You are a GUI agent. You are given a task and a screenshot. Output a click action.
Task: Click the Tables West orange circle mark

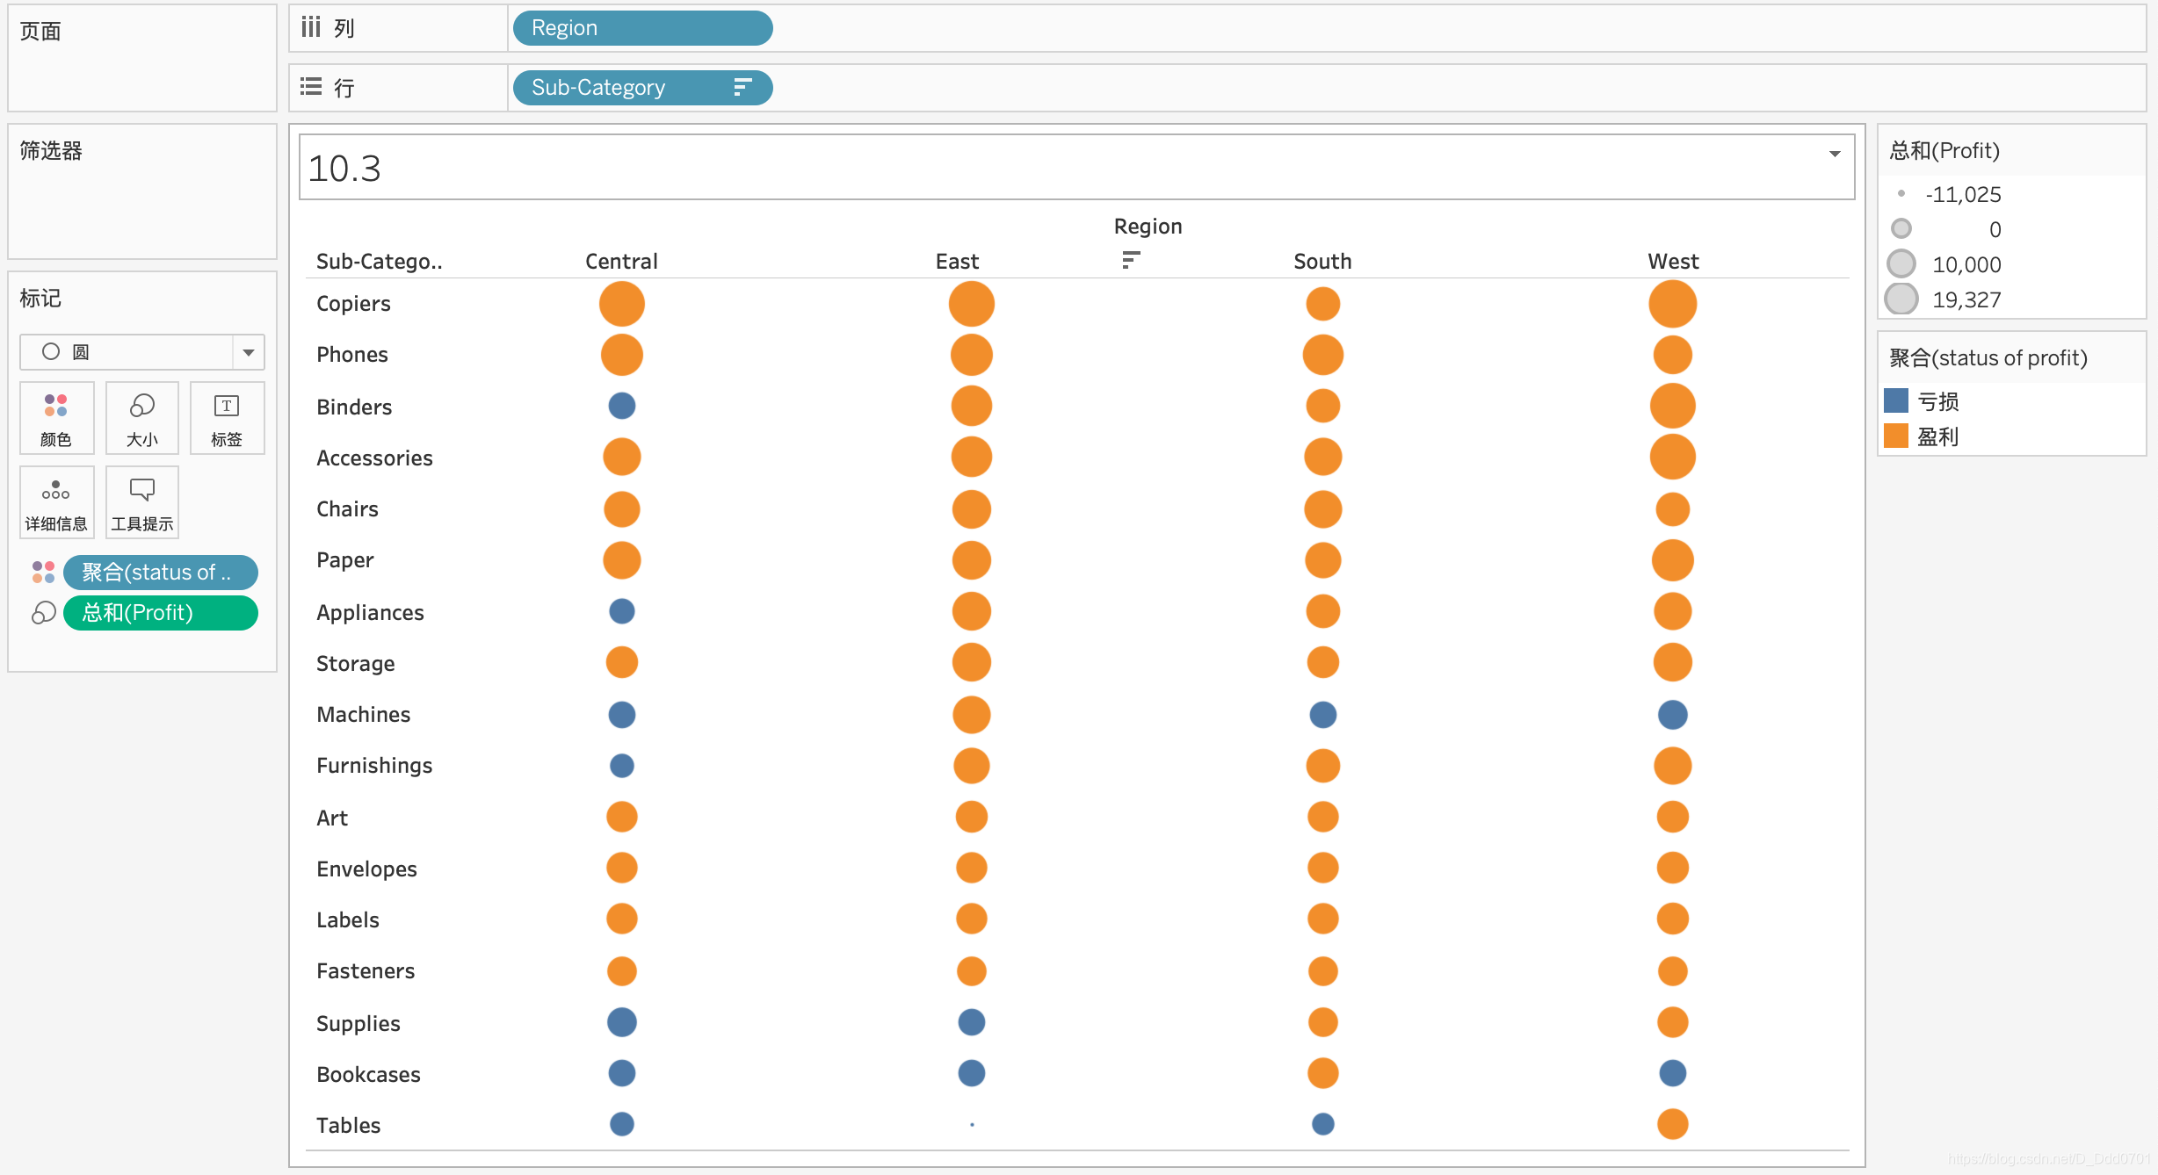click(x=1673, y=1124)
